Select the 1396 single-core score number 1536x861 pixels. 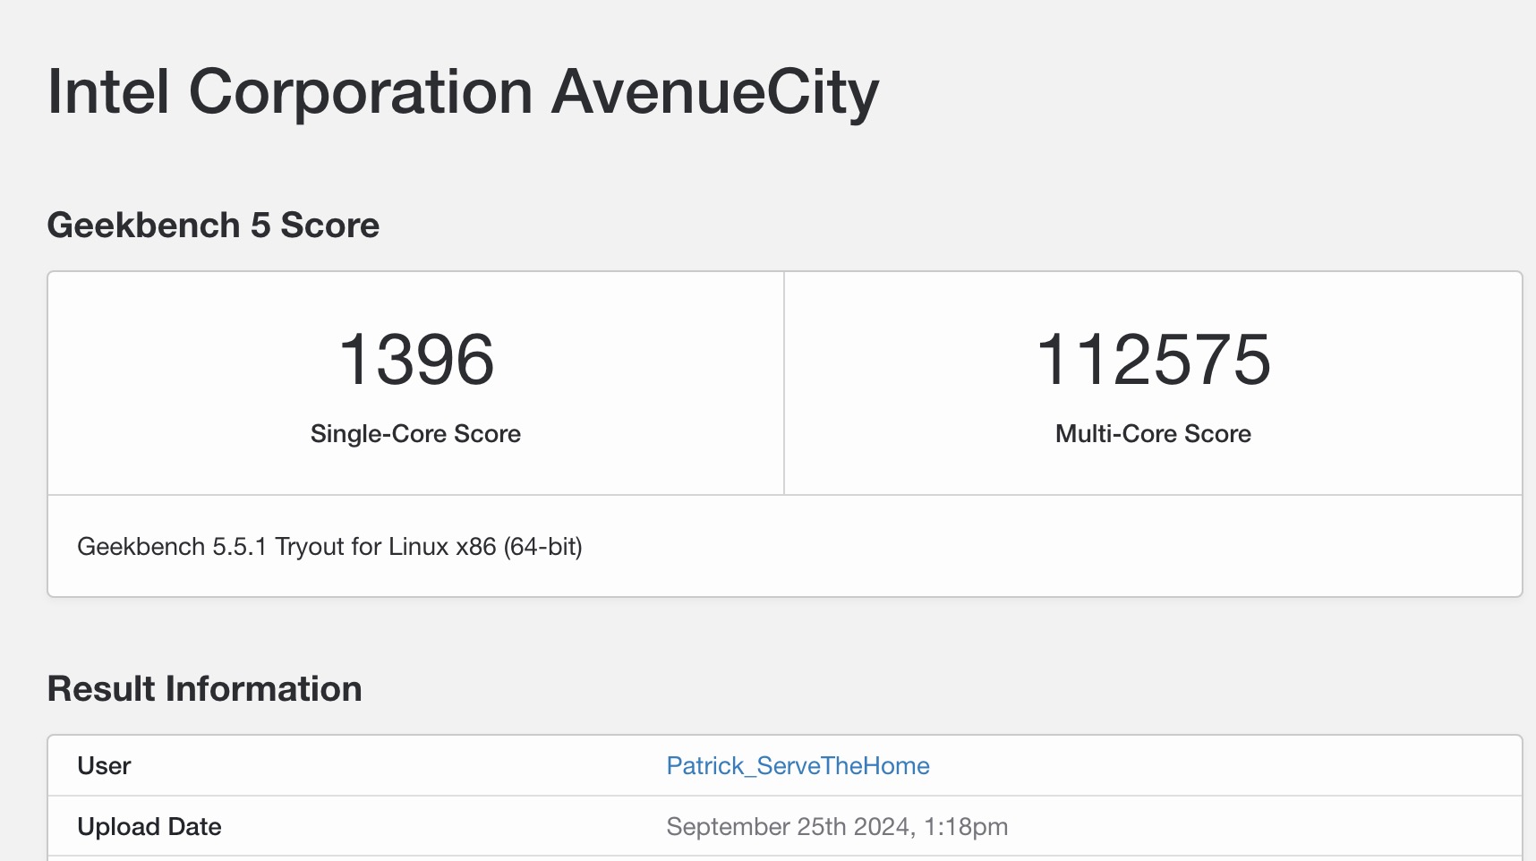click(x=416, y=360)
